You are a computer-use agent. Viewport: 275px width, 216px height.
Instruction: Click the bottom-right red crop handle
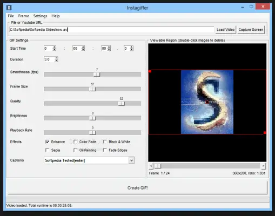(265, 133)
